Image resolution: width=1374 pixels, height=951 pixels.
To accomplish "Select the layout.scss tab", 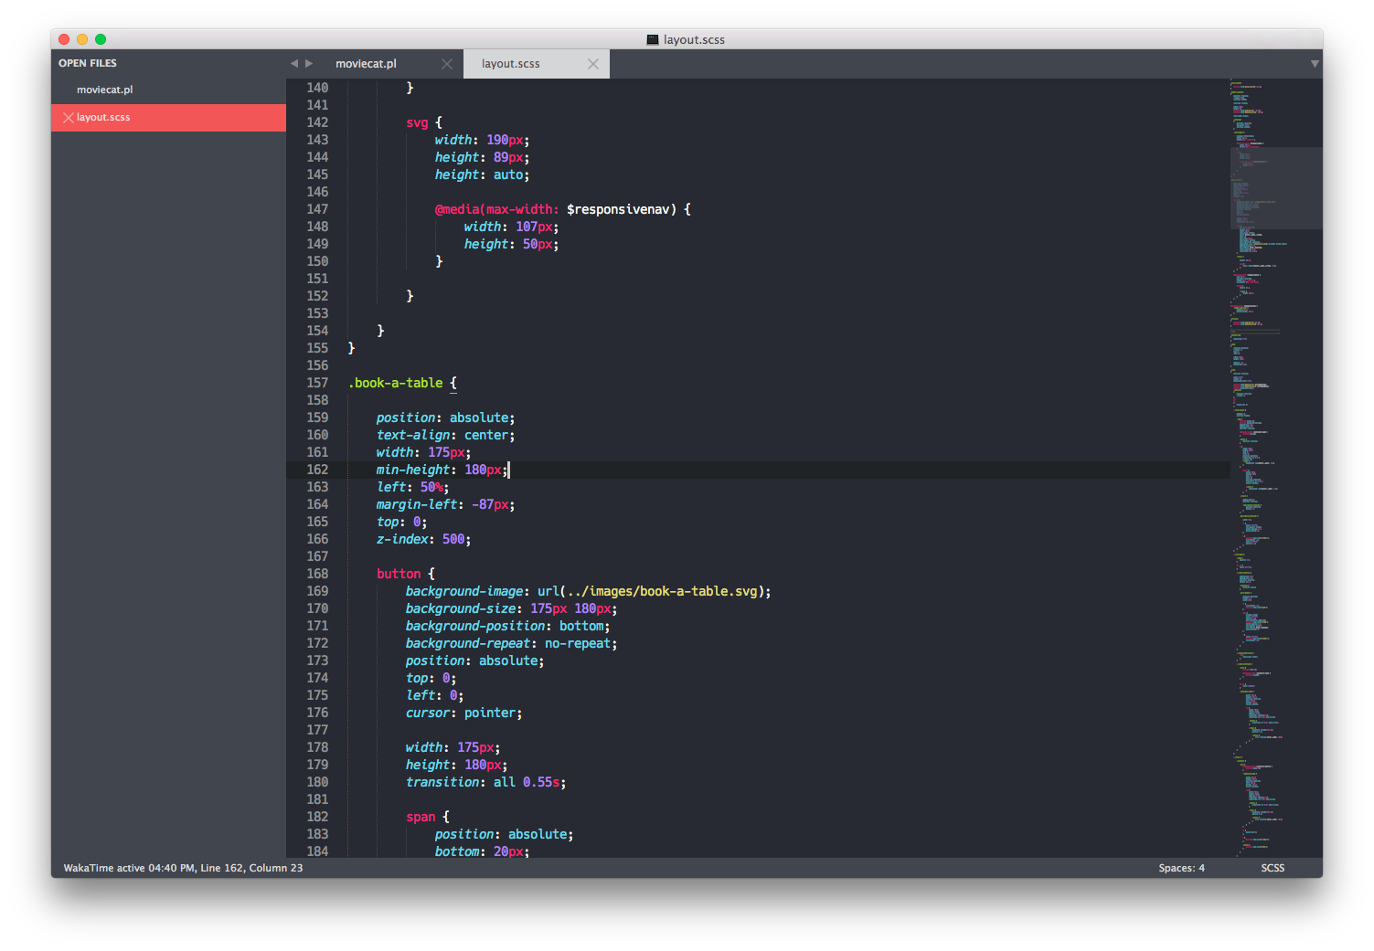I will (510, 64).
